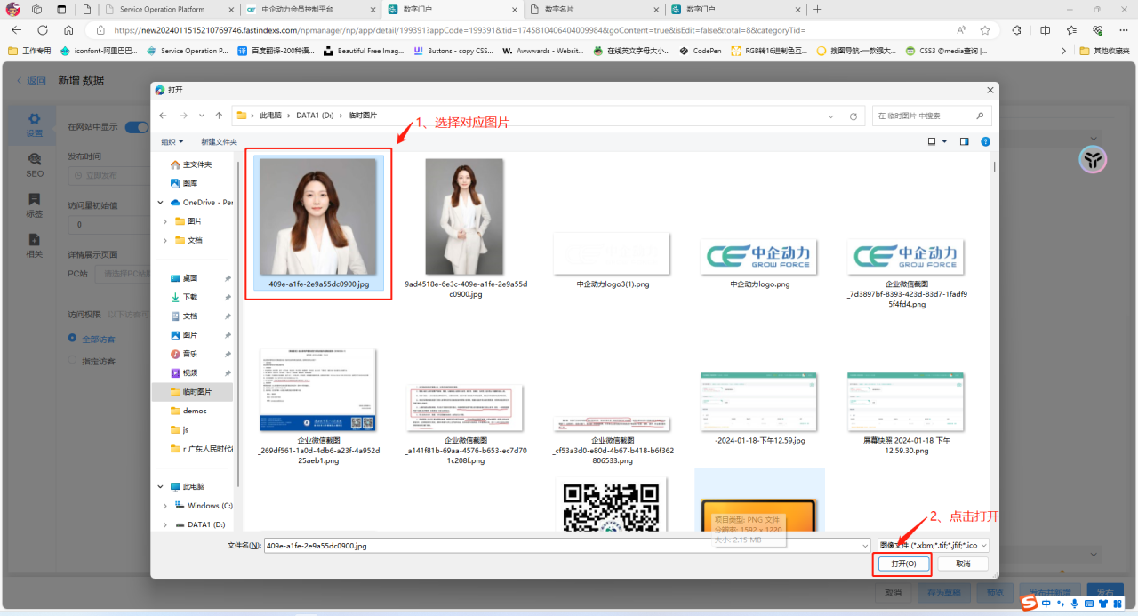Expand the DATA1 (D:) drive node
This screenshot has height=616, width=1138.
coord(165,524)
